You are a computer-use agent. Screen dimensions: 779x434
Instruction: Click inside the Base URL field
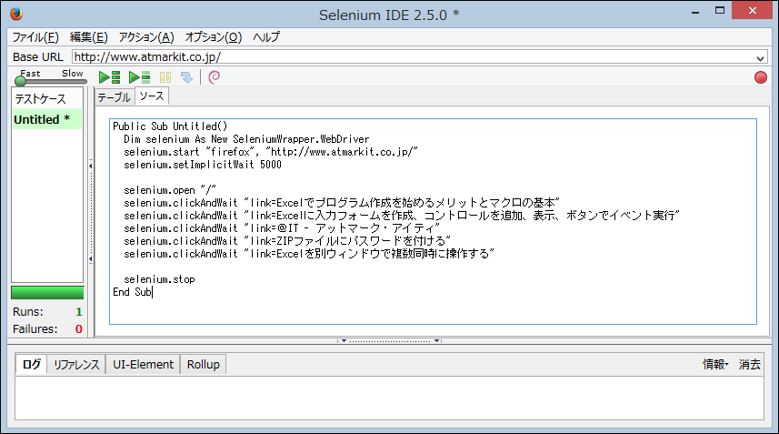point(409,57)
